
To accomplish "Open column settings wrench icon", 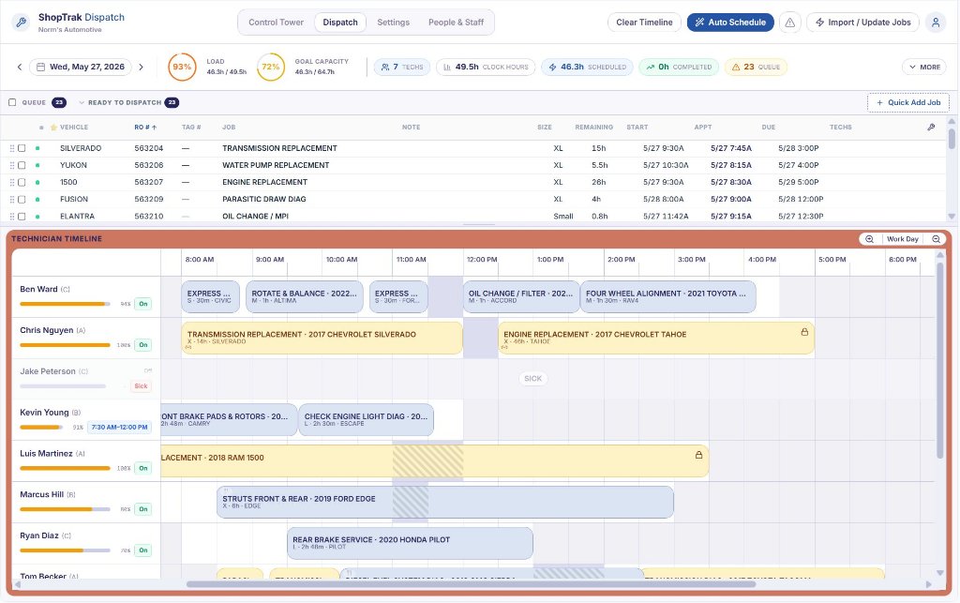I will pos(931,128).
